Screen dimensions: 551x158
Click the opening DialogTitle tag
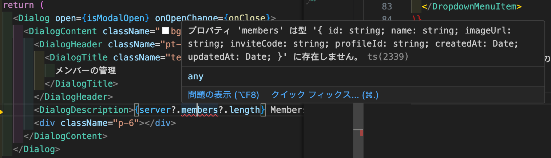[x=78, y=58]
